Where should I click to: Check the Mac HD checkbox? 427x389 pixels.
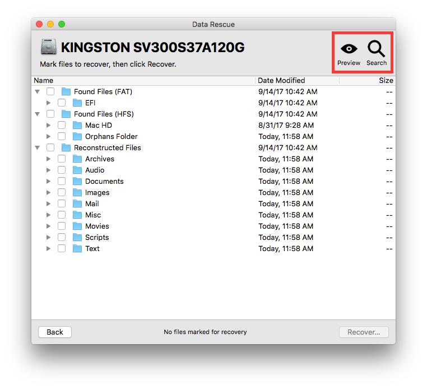(x=62, y=125)
